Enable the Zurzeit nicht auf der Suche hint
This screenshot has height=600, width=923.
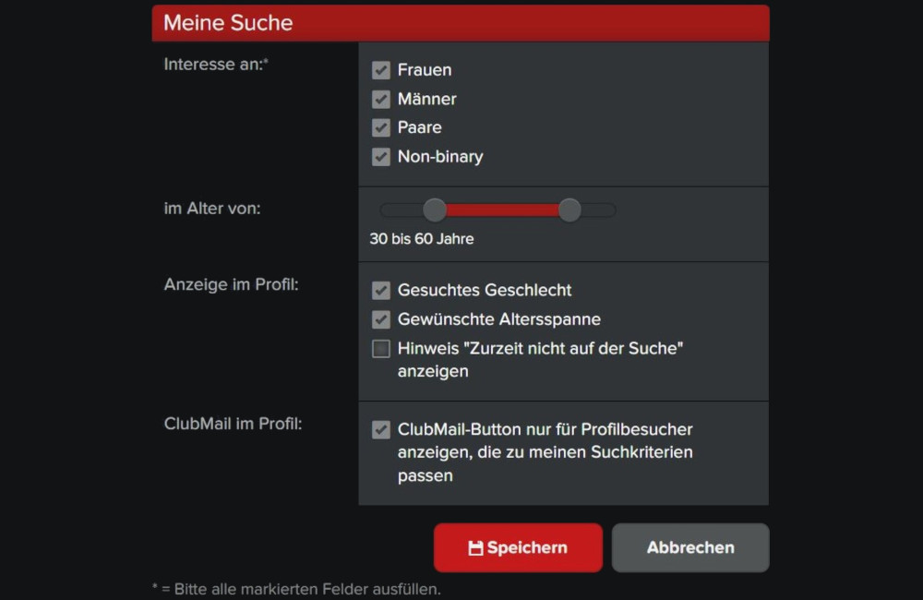pos(381,349)
